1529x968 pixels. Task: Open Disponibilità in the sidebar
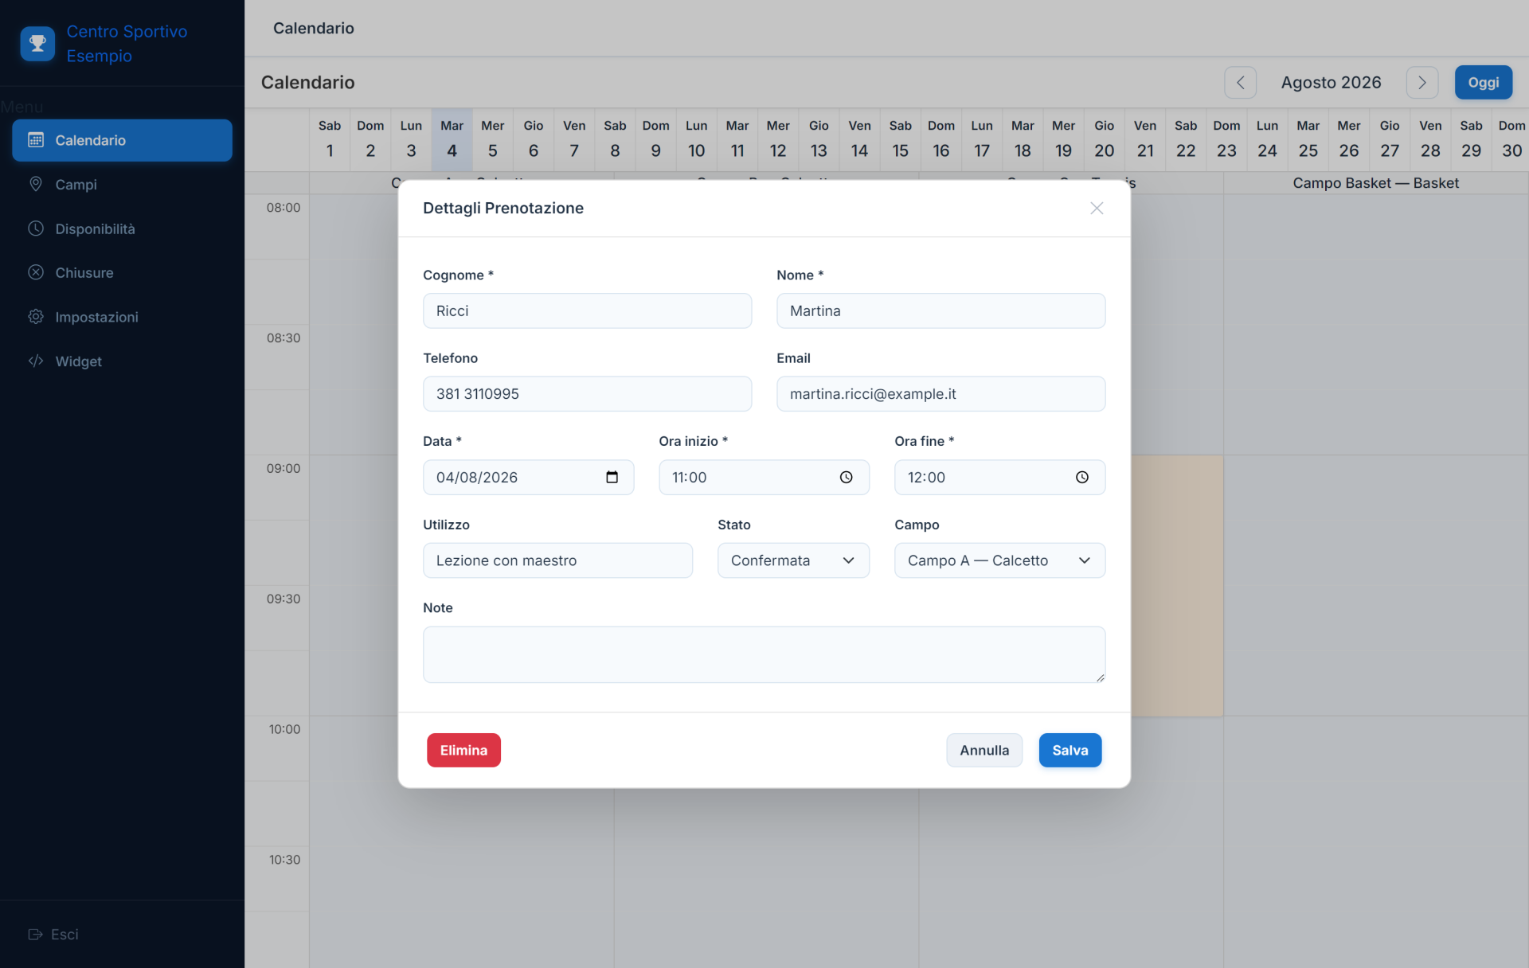pos(122,228)
